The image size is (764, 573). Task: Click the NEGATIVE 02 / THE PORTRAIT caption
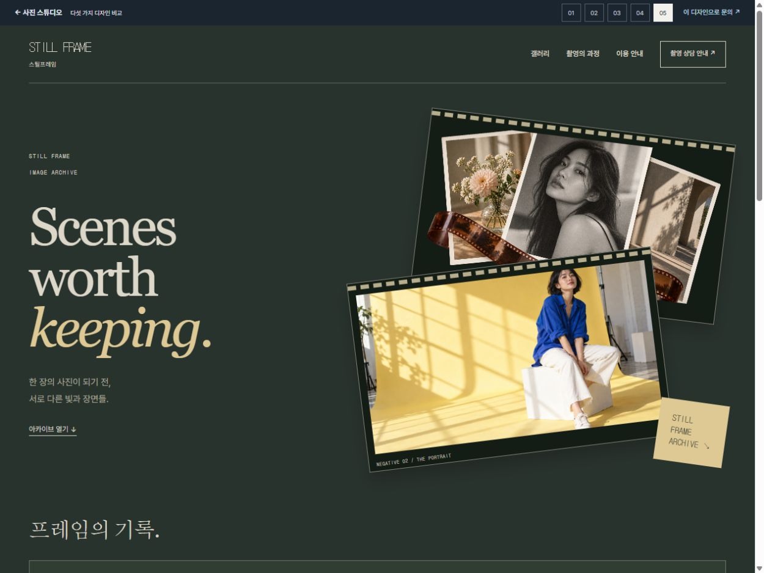click(x=414, y=459)
